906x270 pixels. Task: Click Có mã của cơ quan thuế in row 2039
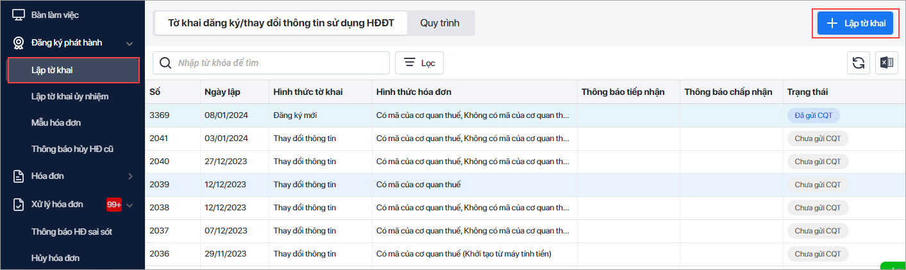(419, 184)
